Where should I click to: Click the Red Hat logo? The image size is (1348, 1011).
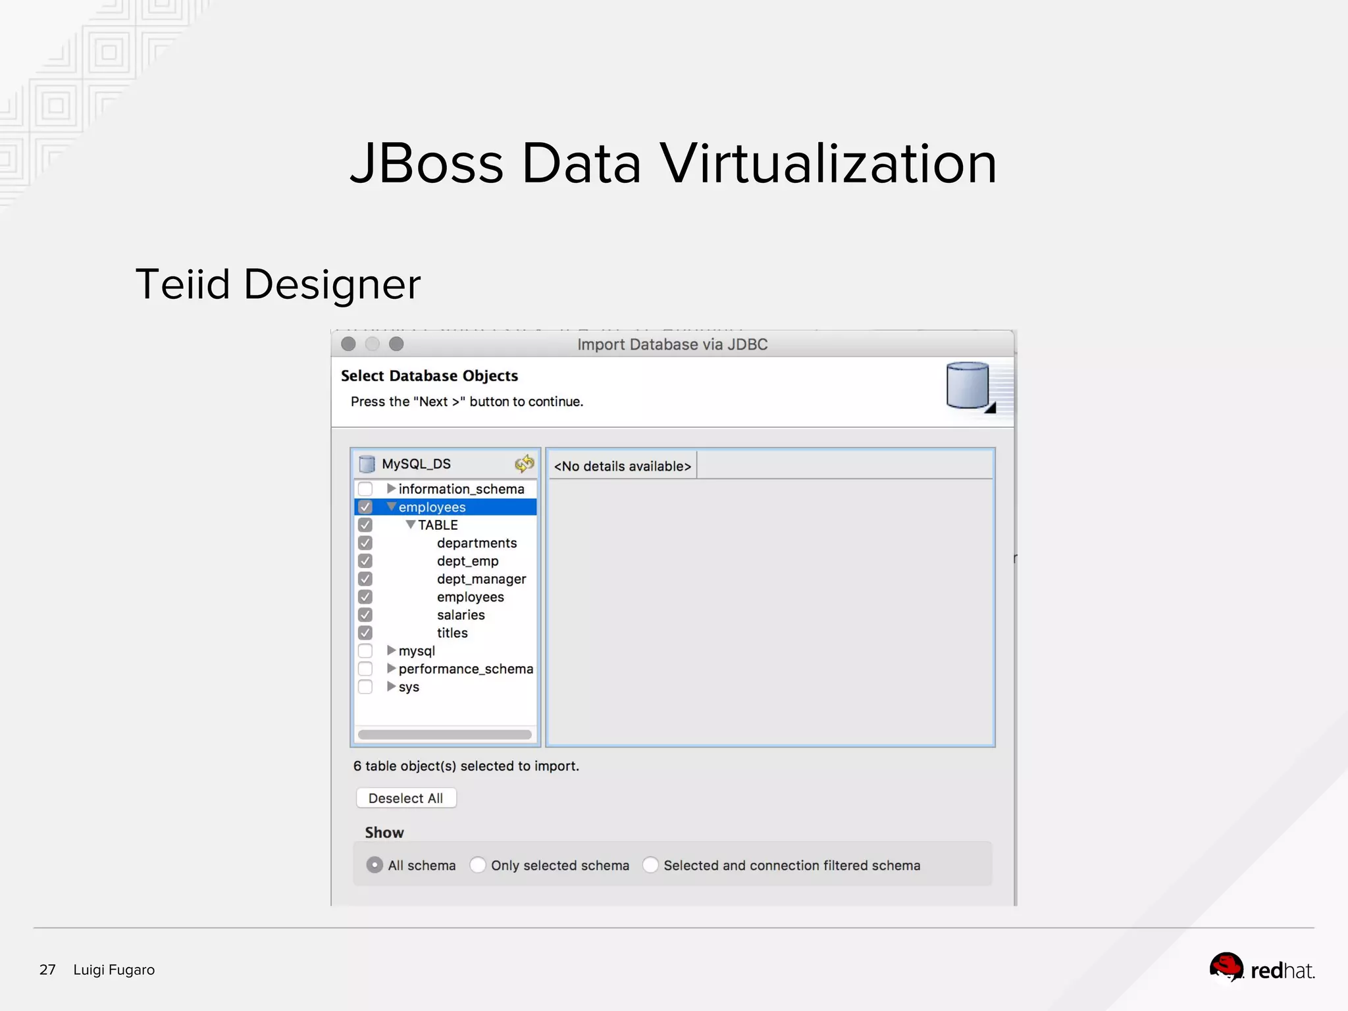pyautogui.click(x=1262, y=968)
